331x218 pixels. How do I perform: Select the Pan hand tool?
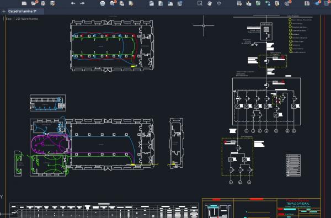pos(210,3)
